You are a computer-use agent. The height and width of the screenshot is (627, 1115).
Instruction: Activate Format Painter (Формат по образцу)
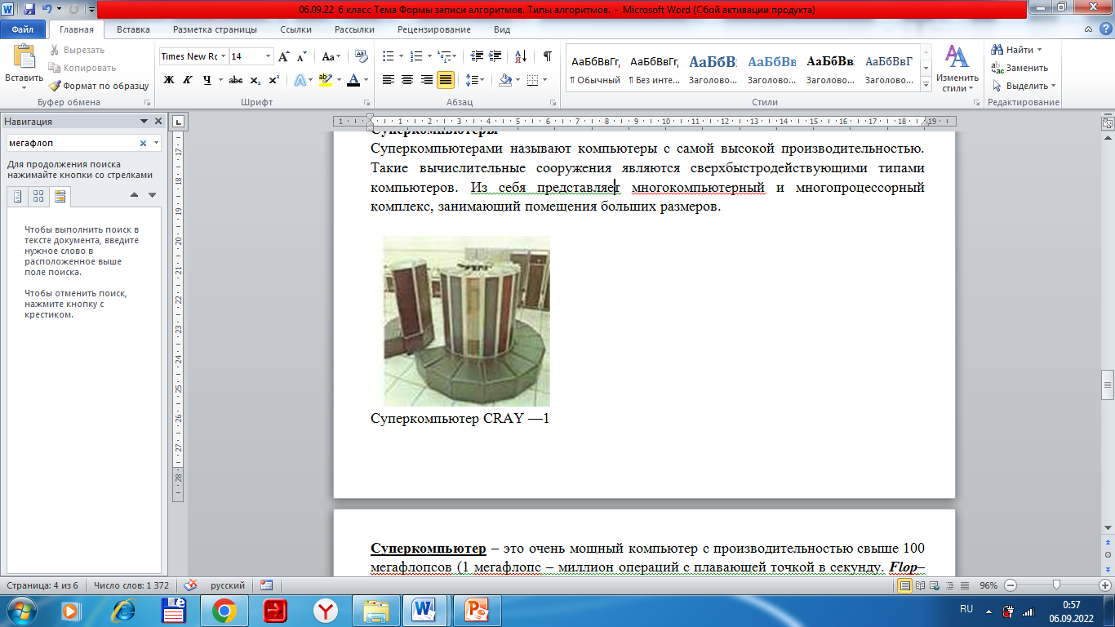pos(98,86)
